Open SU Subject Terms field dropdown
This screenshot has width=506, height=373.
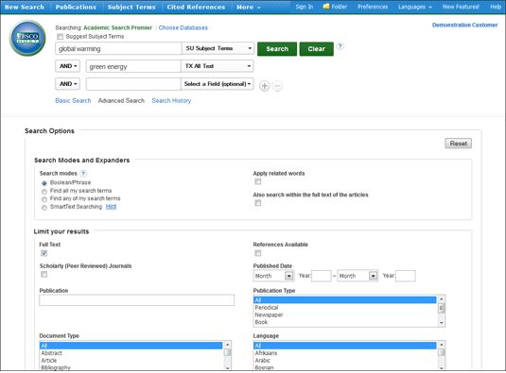click(x=218, y=48)
